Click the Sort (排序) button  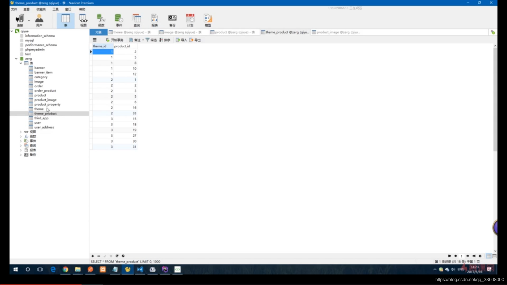tap(165, 40)
